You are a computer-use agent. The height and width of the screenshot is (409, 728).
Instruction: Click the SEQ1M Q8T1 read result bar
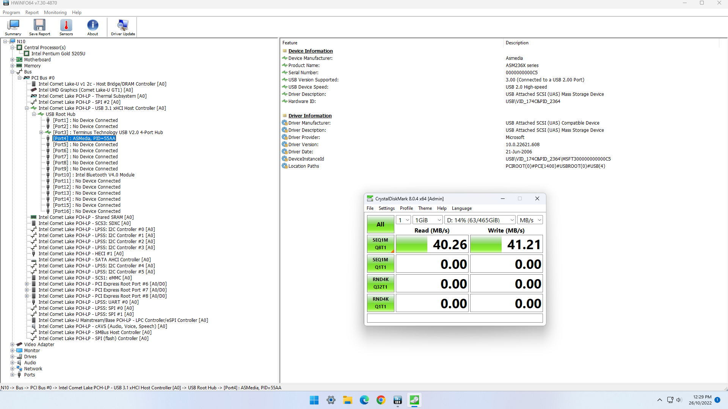coord(432,244)
